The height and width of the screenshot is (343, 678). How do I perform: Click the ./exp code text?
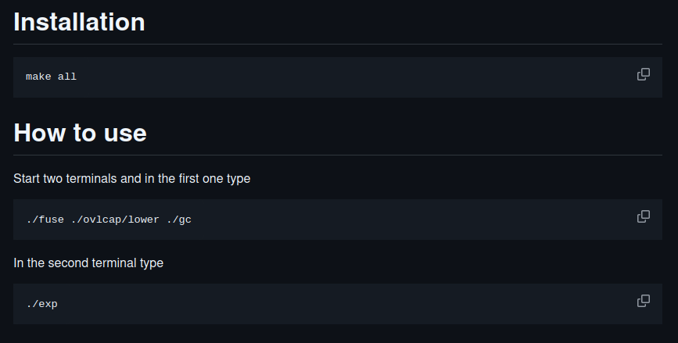[42, 304]
